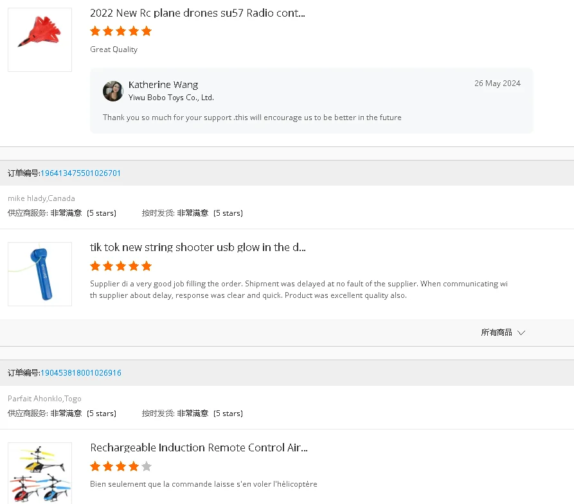Image resolution: width=574 pixels, height=504 pixels.
Task: Click reviewer name mike hlady, Canada
Action: (x=41, y=198)
